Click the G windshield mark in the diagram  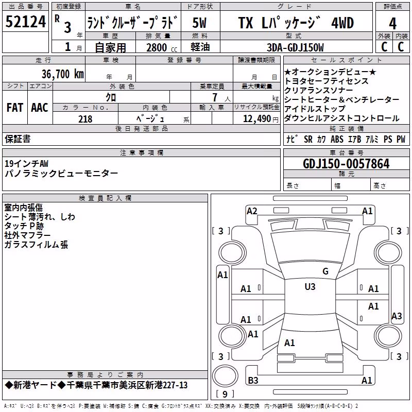tap(325, 271)
